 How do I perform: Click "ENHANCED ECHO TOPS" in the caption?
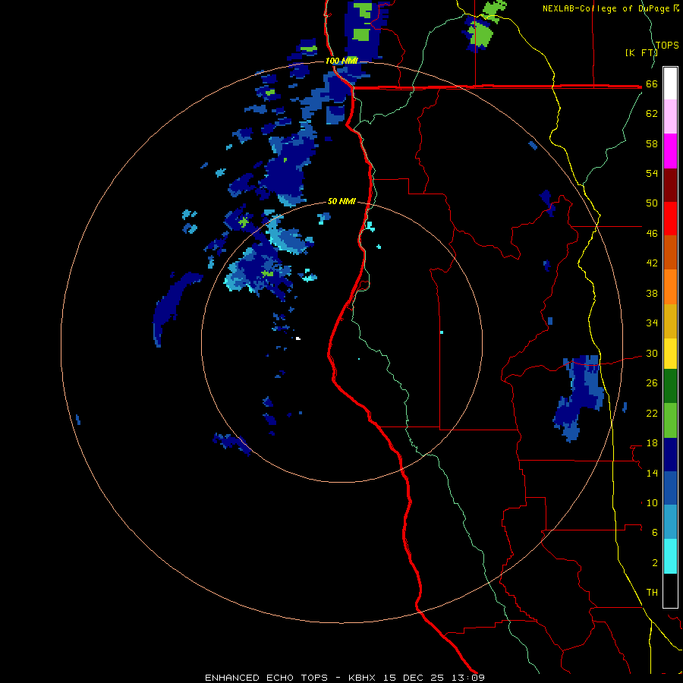[x=266, y=678]
